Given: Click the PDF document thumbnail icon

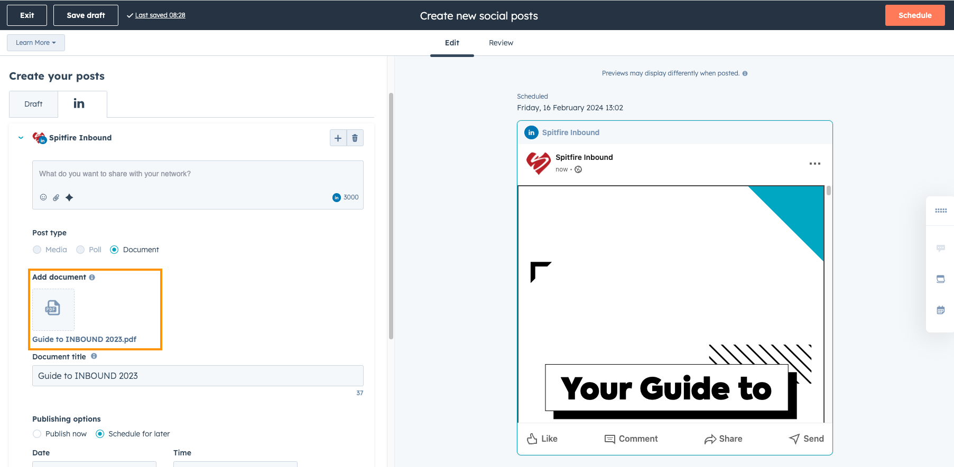Looking at the screenshot, I should (x=53, y=309).
